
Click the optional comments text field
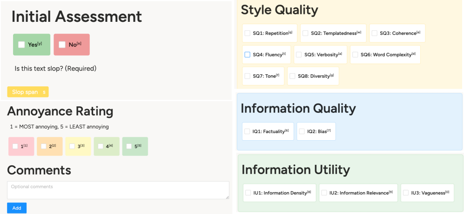118,190
